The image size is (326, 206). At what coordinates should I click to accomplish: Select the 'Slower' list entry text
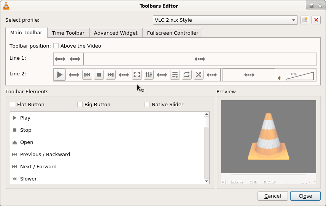(29, 179)
